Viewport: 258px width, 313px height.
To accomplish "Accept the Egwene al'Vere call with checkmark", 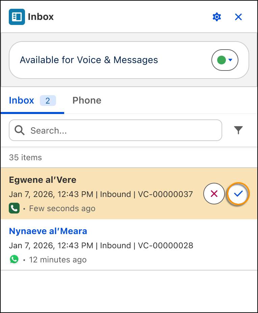I will click(238, 193).
